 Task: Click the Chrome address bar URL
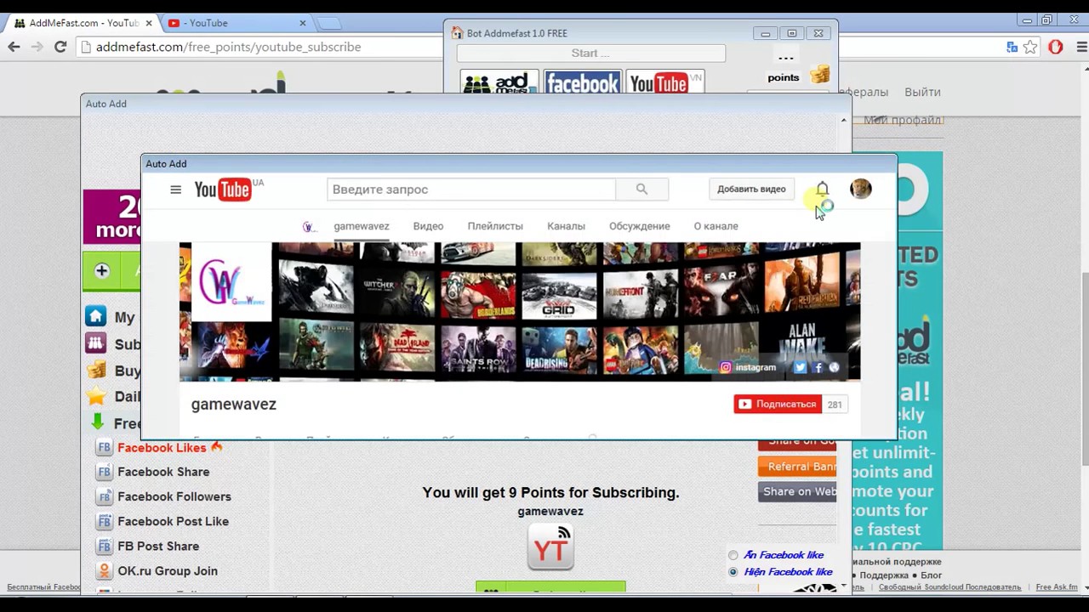click(x=228, y=47)
